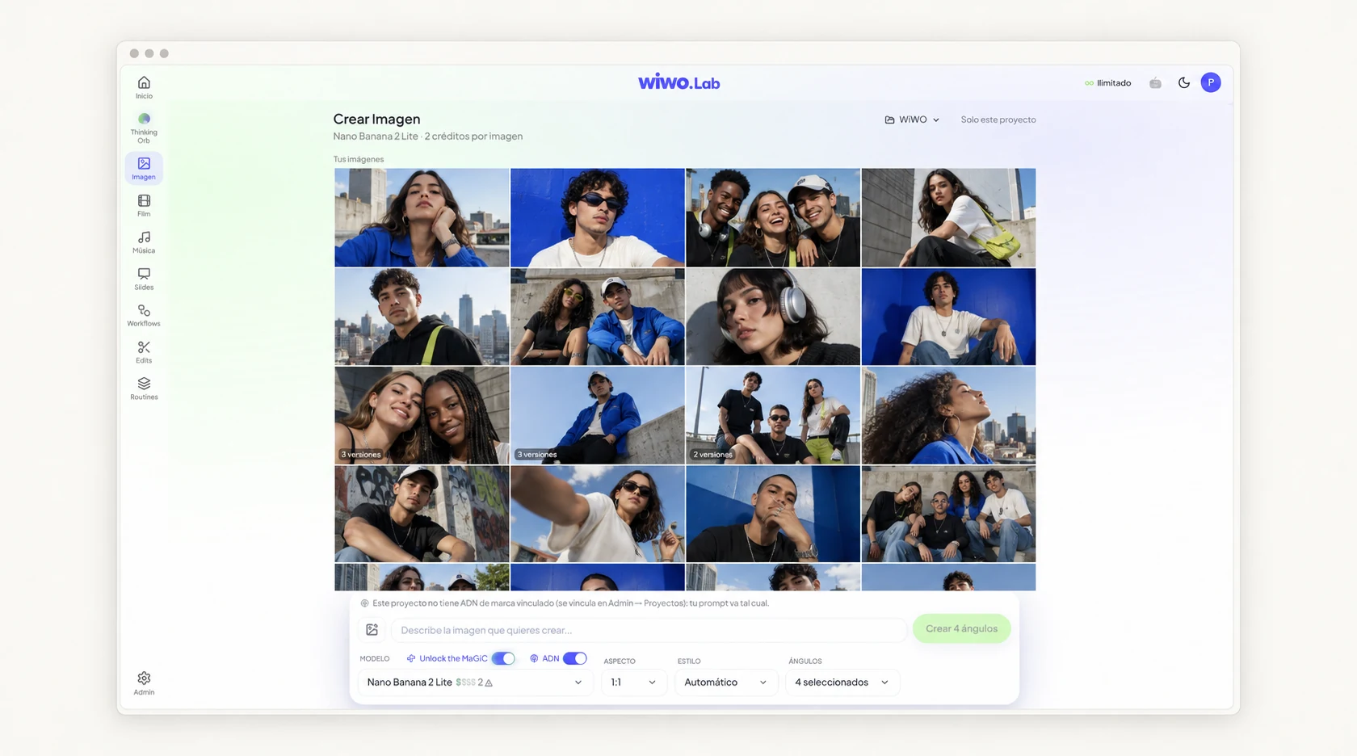Click 'Nano Banana 2 Lite · 2 créditos por imagen' subtitle
Screen dimensions: 1357x756
(x=427, y=136)
